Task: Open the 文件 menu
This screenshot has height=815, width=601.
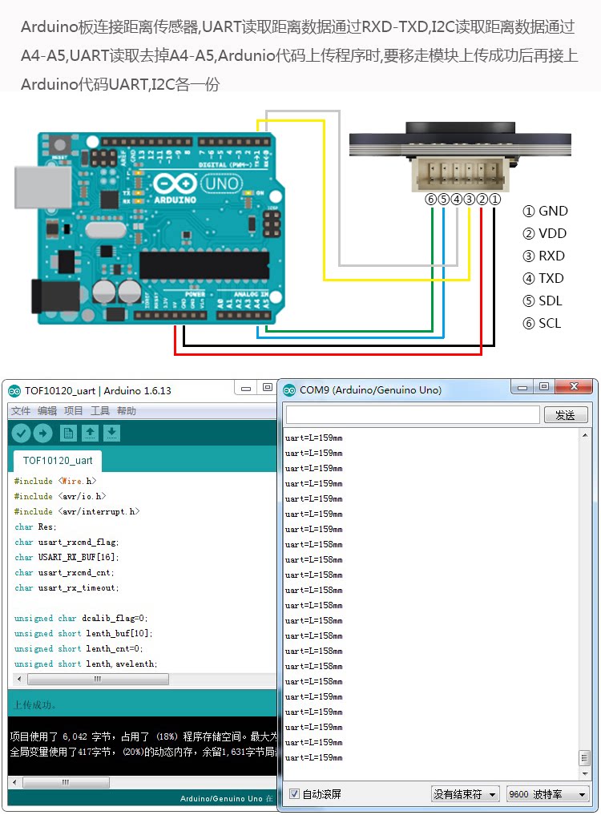Action: 21,410
